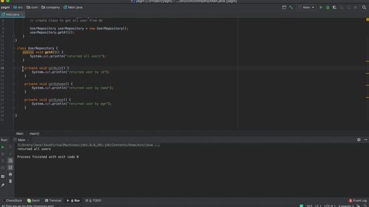Open 4 spaces indent selector in status bar
The height and width of the screenshot is (207, 369).
click(346, 206)
